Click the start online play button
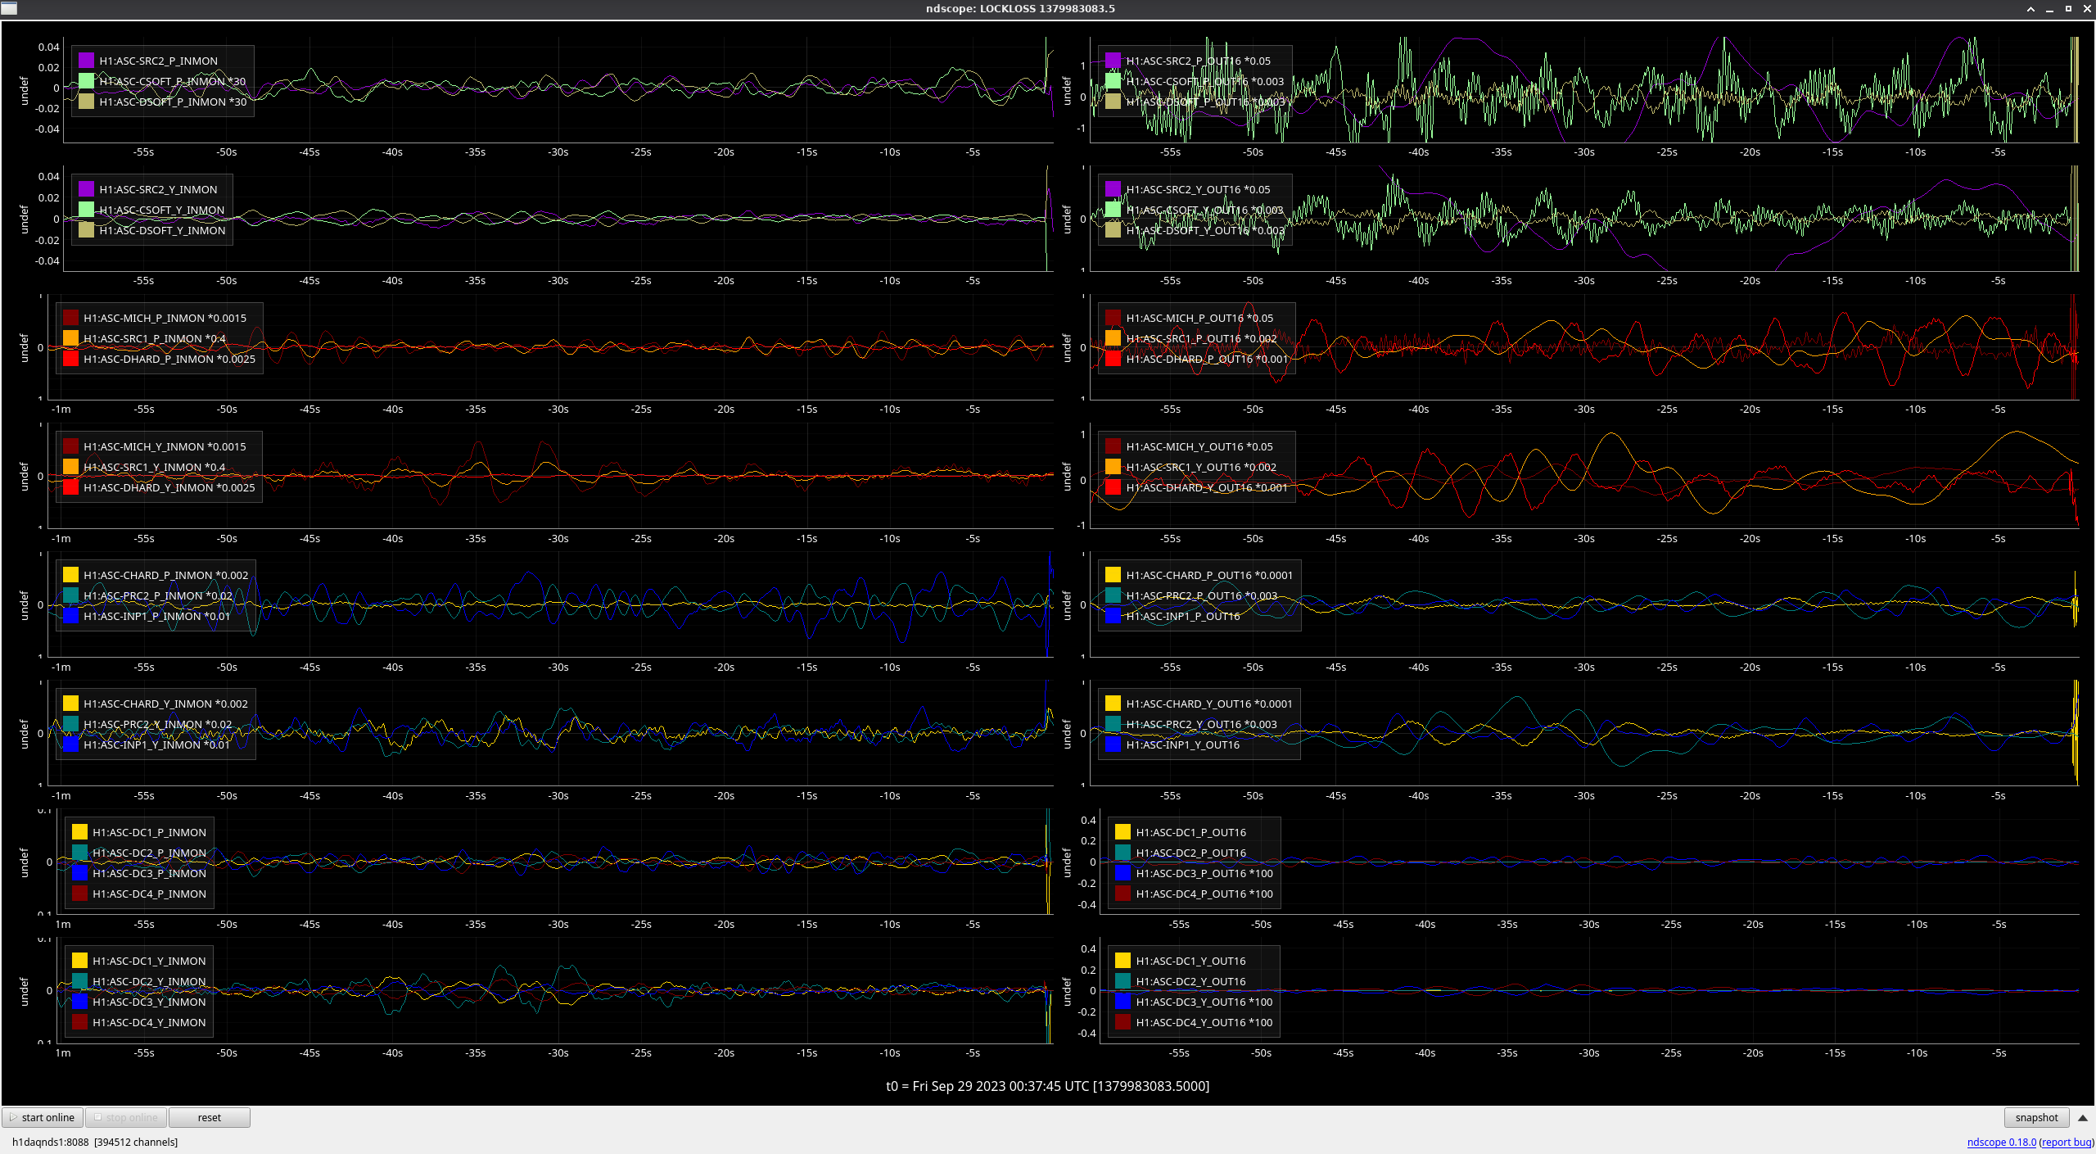Image resolution: width=2096 pixels, height=1154 pixels. (x=43, y=1117)
